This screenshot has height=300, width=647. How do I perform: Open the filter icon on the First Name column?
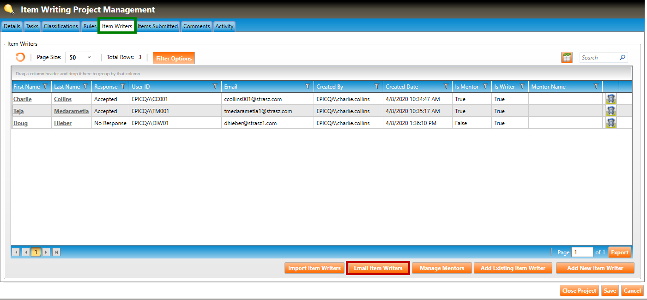(45, 86)
